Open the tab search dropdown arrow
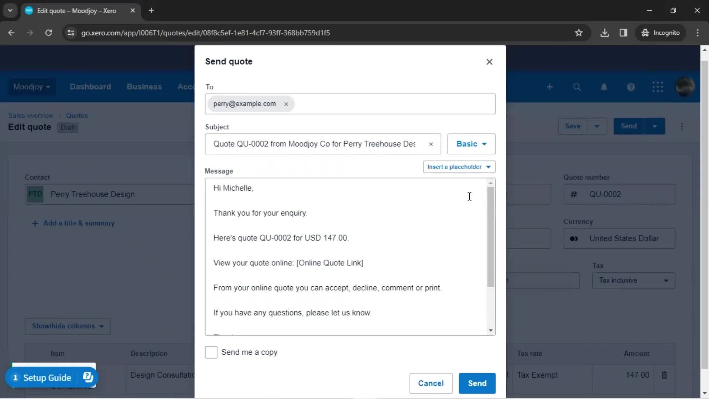This screenshot has height=399, width=709. 10,11
